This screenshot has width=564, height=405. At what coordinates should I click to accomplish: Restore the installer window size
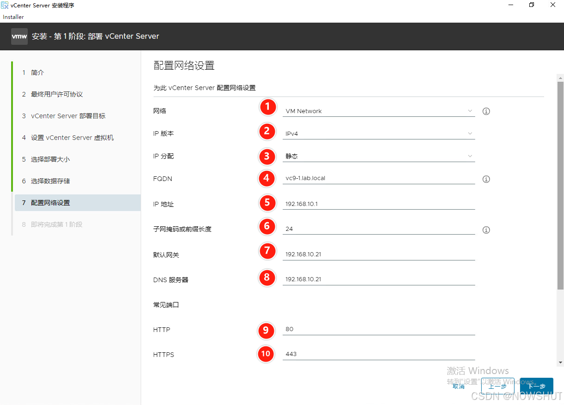[532, 5]
